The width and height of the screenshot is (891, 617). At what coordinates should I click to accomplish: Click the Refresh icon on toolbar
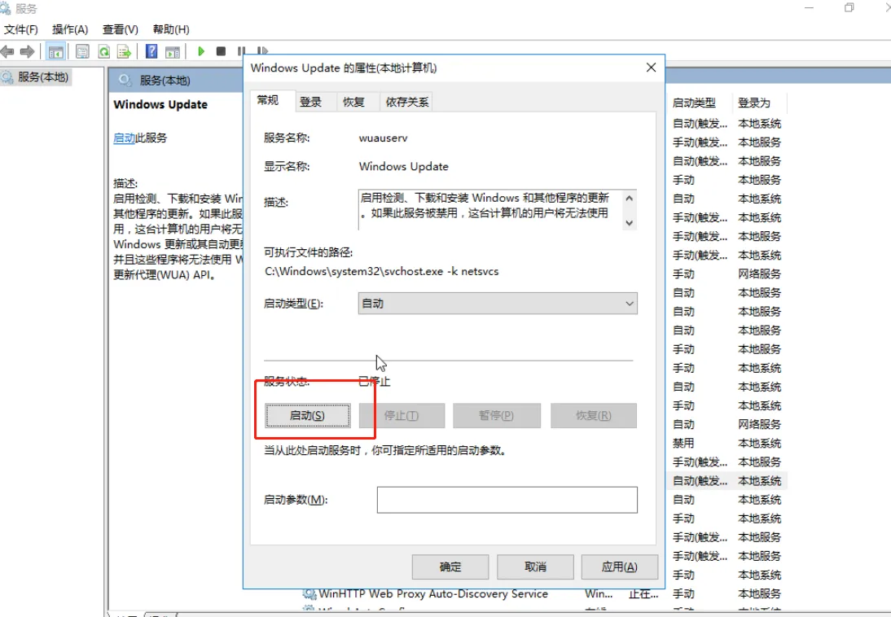103,50
